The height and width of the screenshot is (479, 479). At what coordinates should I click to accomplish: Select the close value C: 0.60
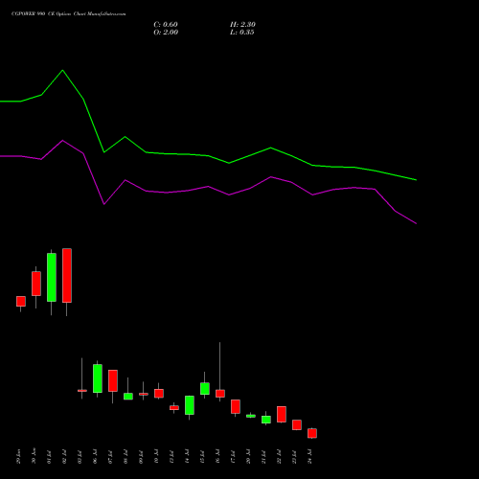tap(166, 25)
